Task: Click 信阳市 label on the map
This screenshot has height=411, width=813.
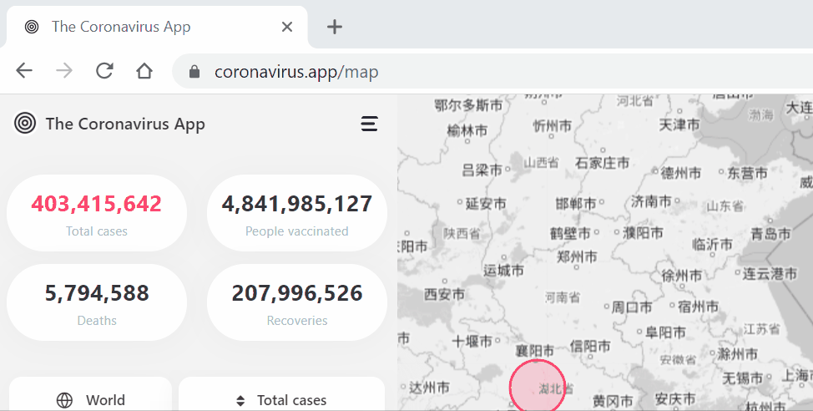Action: pos(590,346)
